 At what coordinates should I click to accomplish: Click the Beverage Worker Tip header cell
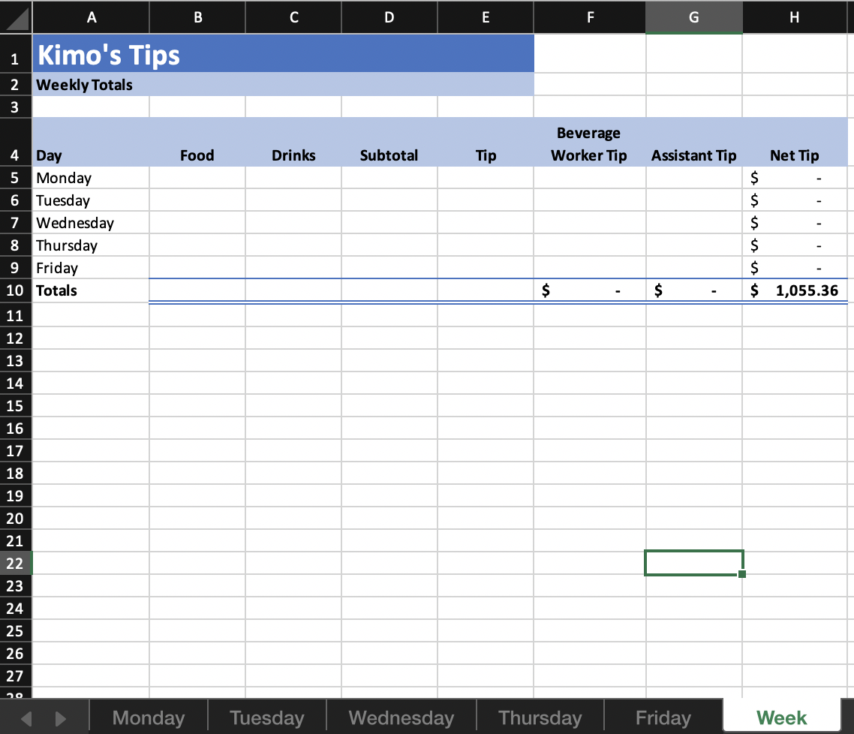point(589,143)
